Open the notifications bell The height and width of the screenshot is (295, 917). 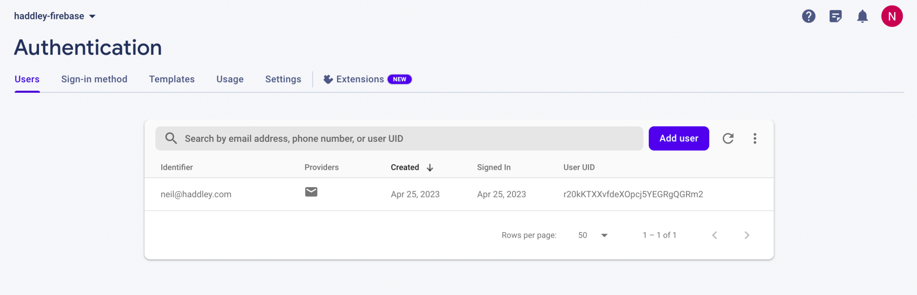(x=863, y=16)
